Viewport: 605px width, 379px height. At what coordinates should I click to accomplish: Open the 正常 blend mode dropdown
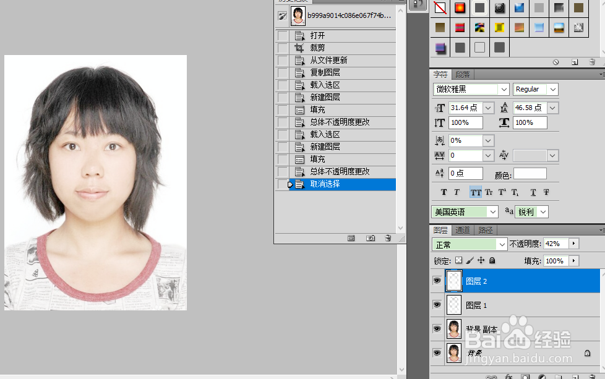tap(502, 244)
